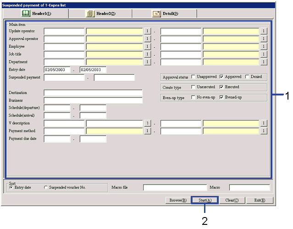
Task: Click the Payment due date end field
Action: (93, 139)
